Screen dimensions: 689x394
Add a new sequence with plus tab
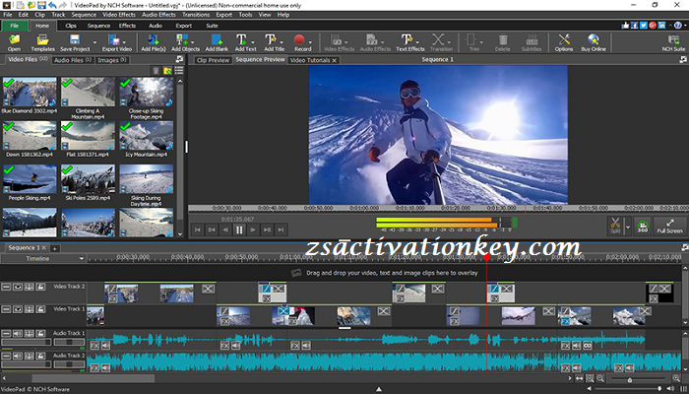pos(54,248)
